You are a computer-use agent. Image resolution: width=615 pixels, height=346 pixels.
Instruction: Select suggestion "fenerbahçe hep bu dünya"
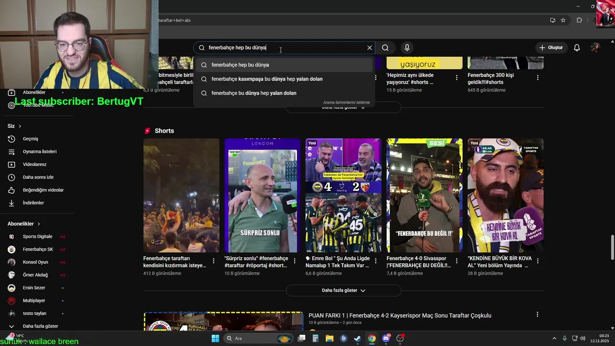(283, 65)
